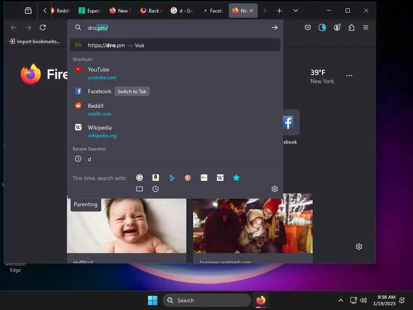The width and height of the screenshot is (413, 310).
Task: Open the Extensions puzzle icon
Action: (x=351, y=27)
